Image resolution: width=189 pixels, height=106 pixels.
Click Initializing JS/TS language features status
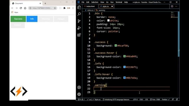pos(116,100)
